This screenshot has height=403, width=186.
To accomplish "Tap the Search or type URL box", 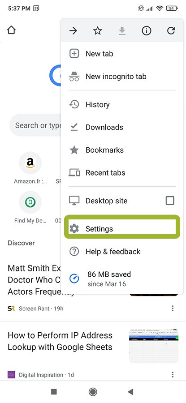I will point(36,125).
